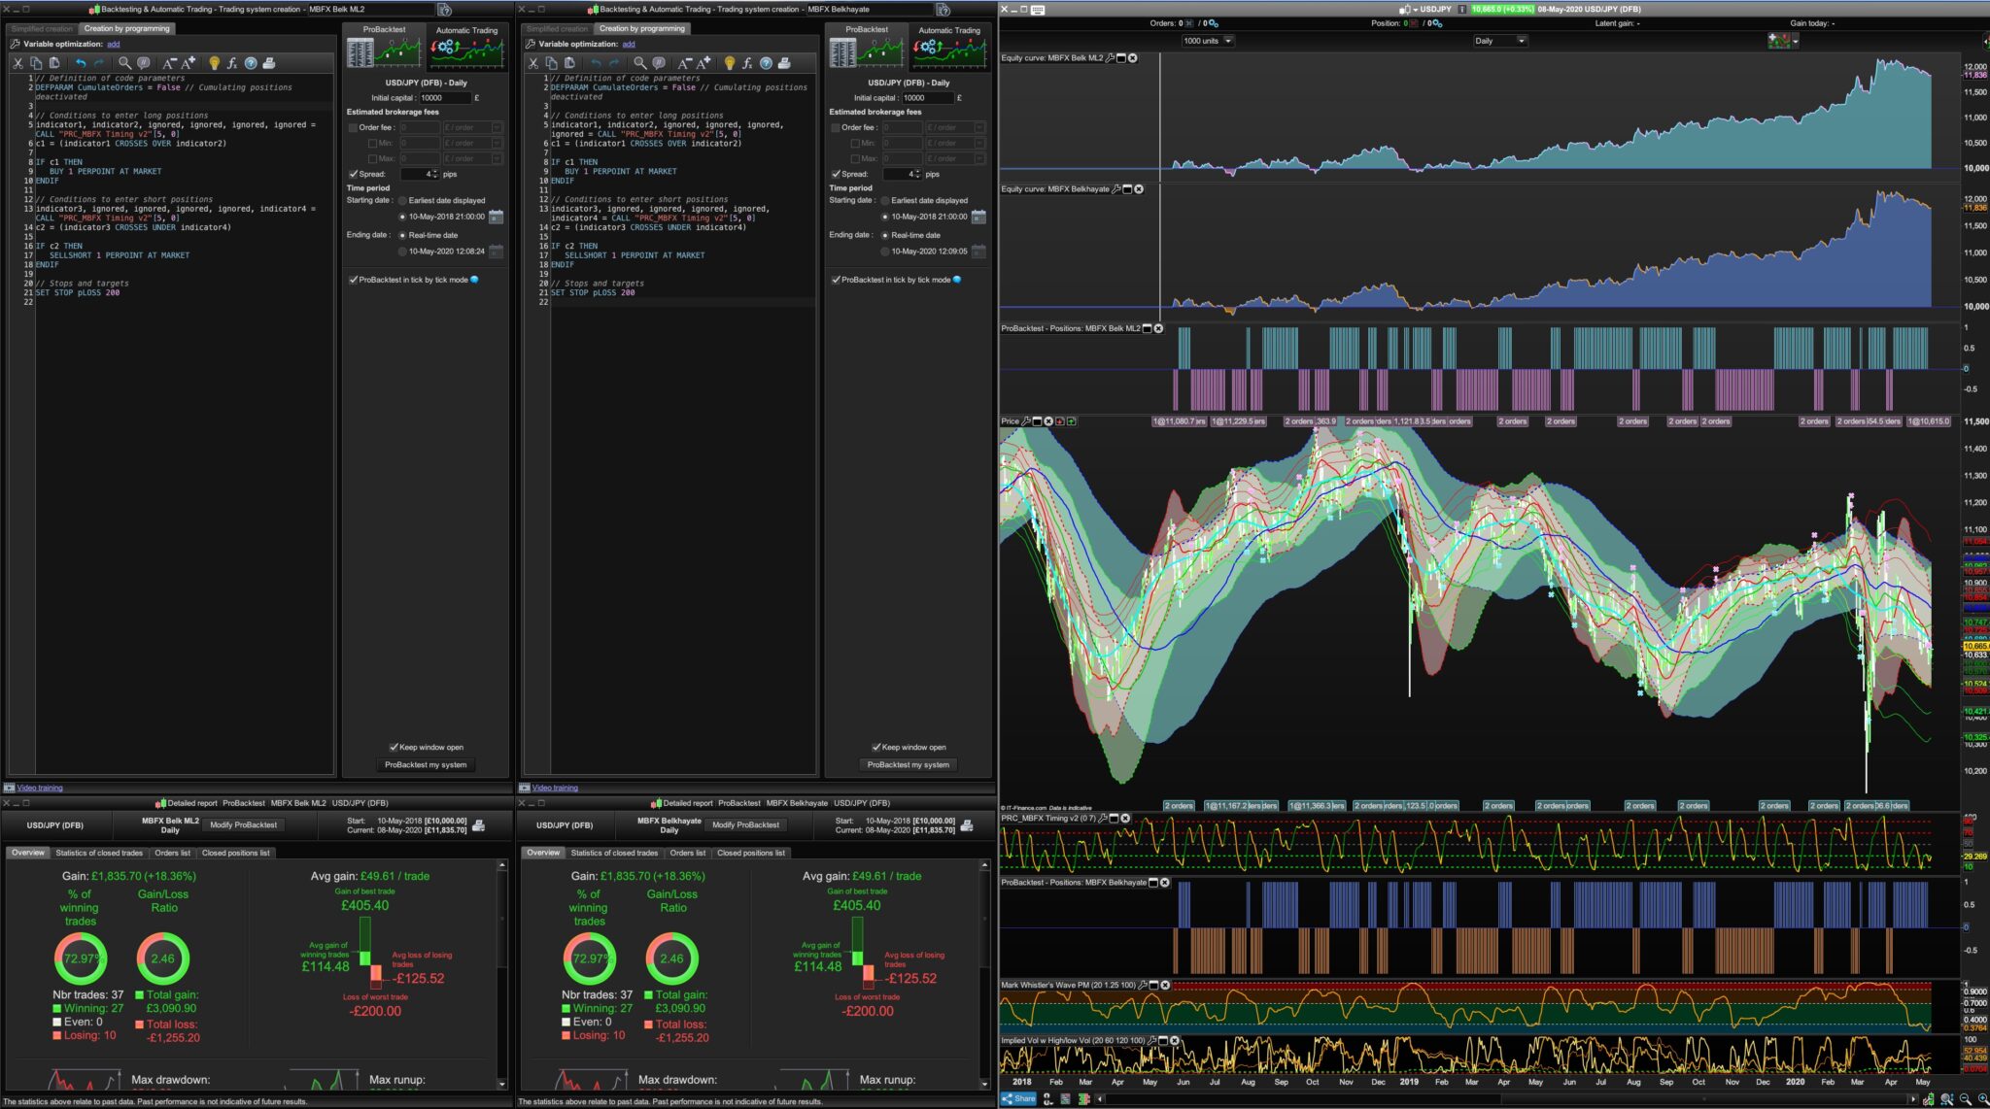1990x1109 pixels.
Task: Open settings wrench for Equity curve MBFX Belk ML2
Action: coord(1110,58)
